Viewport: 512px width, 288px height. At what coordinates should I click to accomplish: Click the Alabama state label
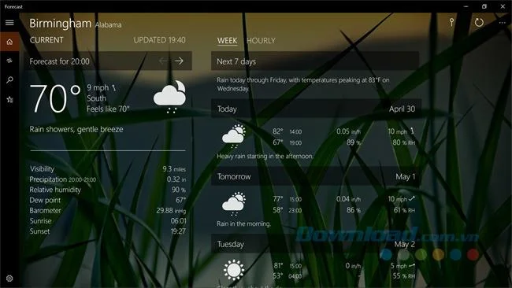(x=109, y=25)
